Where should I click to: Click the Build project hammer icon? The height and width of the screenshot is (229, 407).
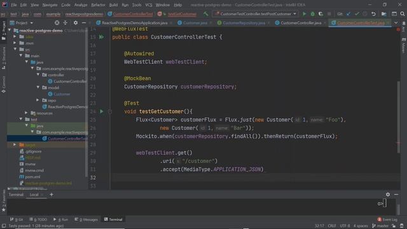(205, 14)
